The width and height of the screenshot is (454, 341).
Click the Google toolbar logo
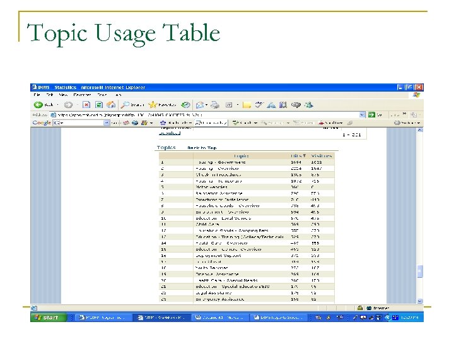click(x=42, y=123)
